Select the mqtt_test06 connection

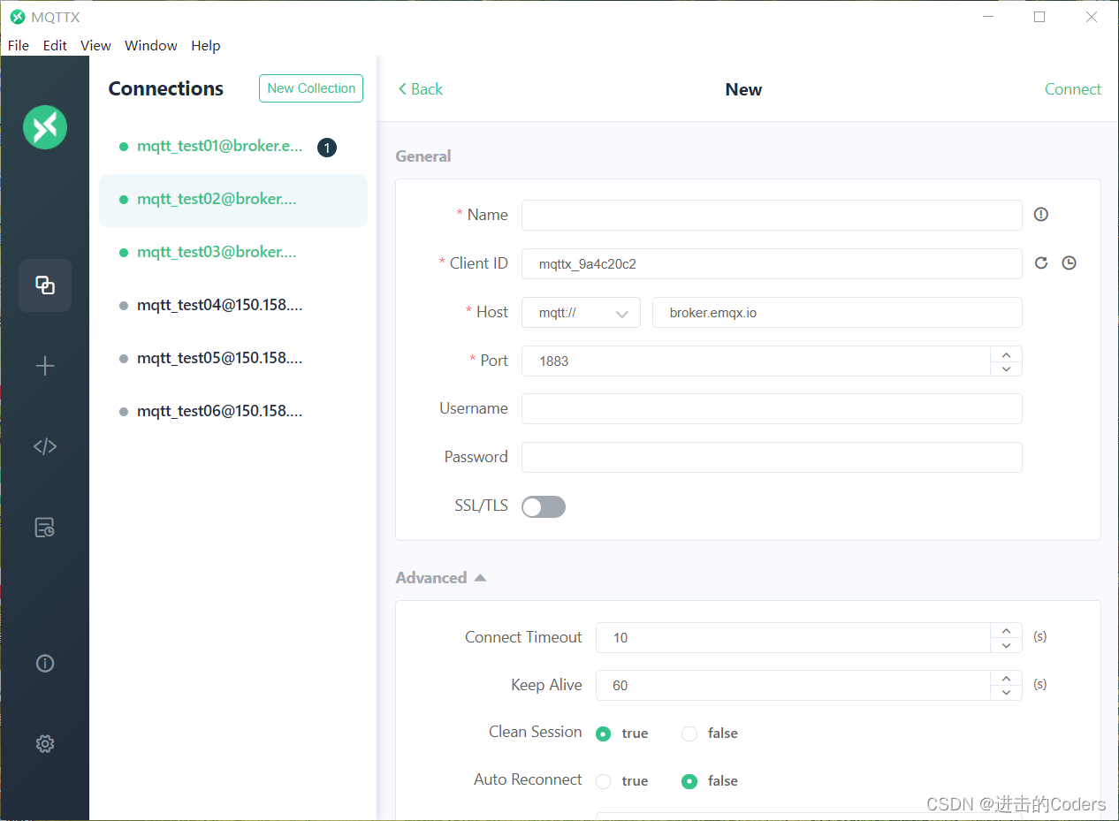[233, 412]
